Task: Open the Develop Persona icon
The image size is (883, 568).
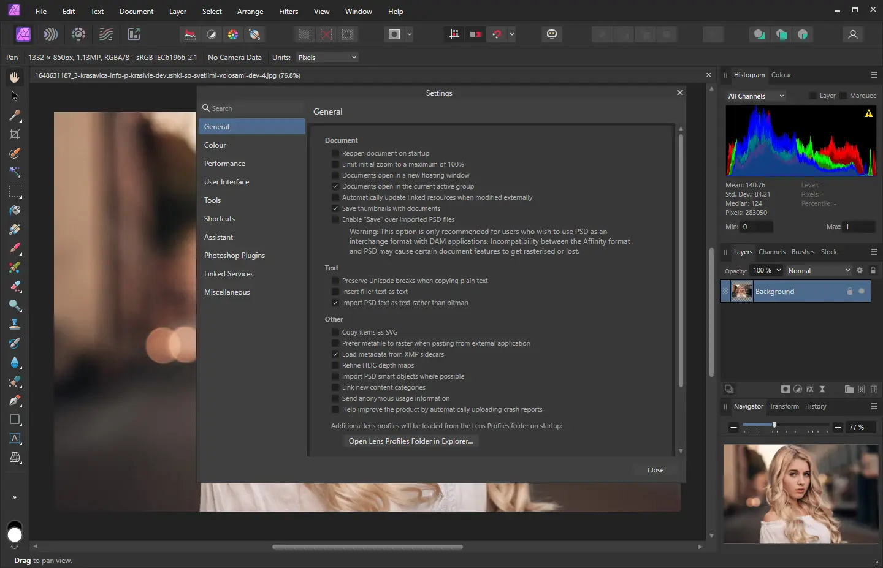Action: pos(78,34)
